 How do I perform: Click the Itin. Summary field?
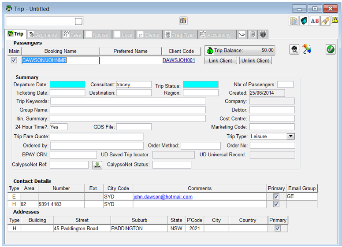[128, 118]
